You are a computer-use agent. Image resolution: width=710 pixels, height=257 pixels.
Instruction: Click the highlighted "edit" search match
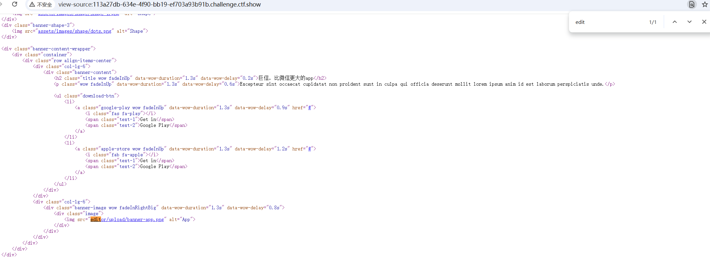95,219
